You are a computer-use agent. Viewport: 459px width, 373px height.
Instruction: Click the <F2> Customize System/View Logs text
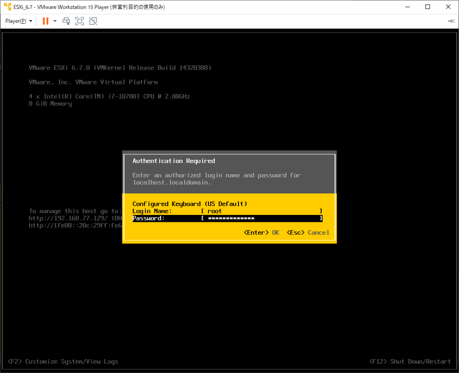tap(63, 362)
